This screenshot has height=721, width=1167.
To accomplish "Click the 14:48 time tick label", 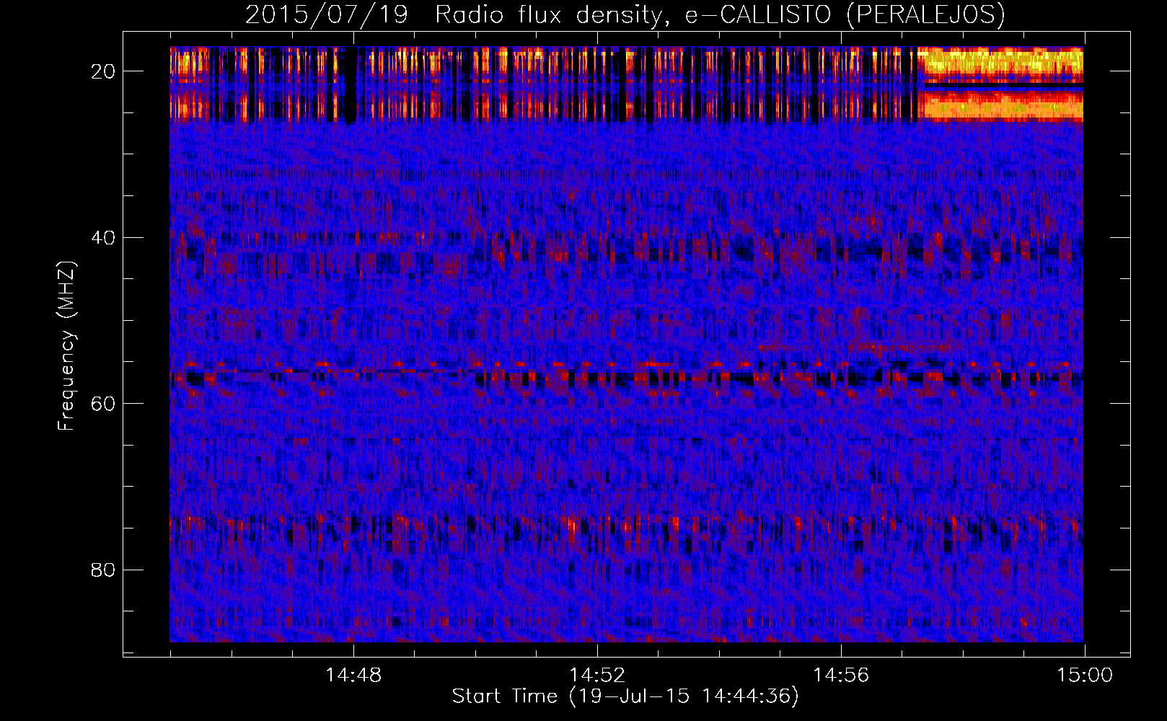I will pyautogui.click(x=353, y=676).
